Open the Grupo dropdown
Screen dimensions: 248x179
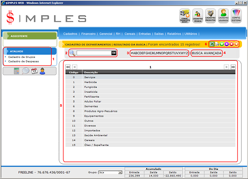pyautogui.click(x=109, y=173)
